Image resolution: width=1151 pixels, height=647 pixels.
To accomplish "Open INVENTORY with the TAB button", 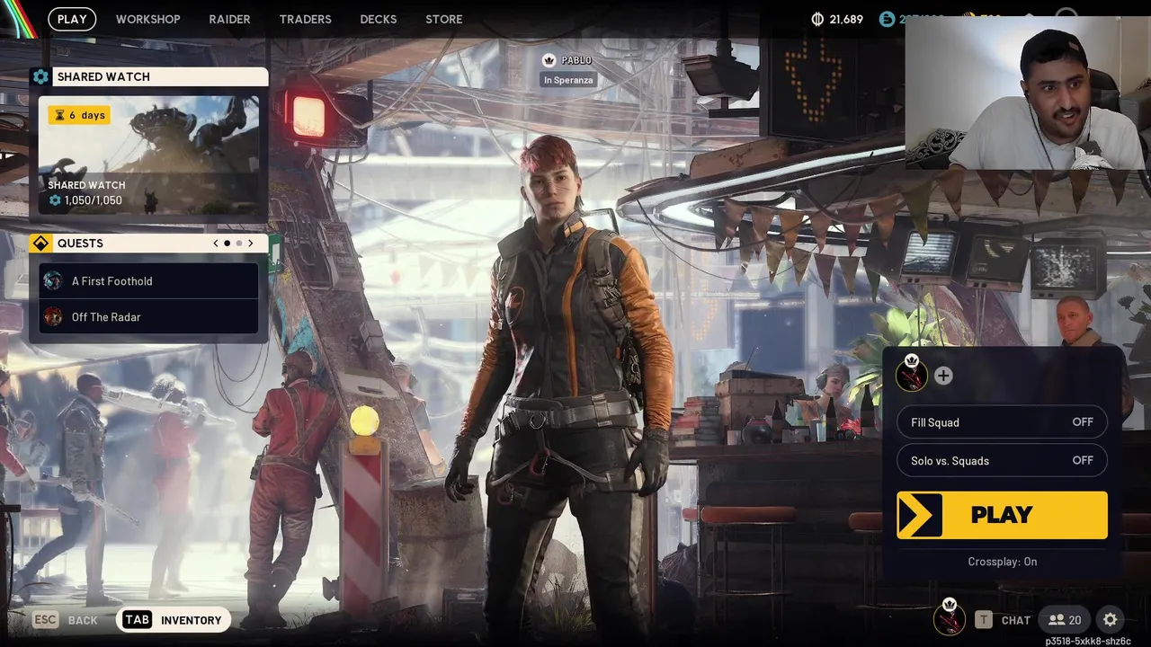I will click(173, 620).
